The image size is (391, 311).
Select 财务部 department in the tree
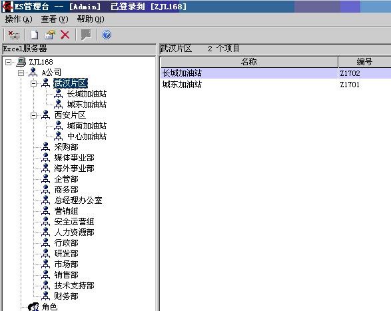point(67,296)
